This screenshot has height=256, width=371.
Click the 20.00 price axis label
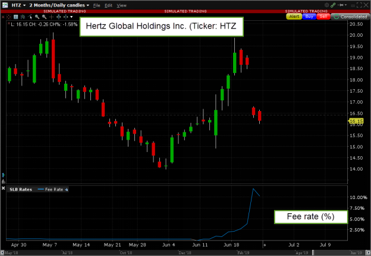[x=356, y=35]
